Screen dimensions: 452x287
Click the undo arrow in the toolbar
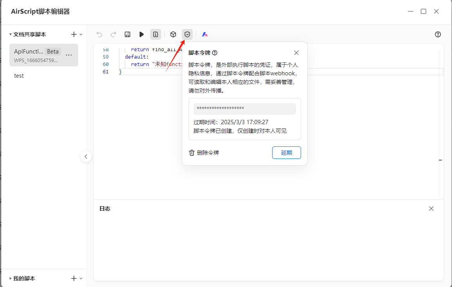click(x=99, y=34)
